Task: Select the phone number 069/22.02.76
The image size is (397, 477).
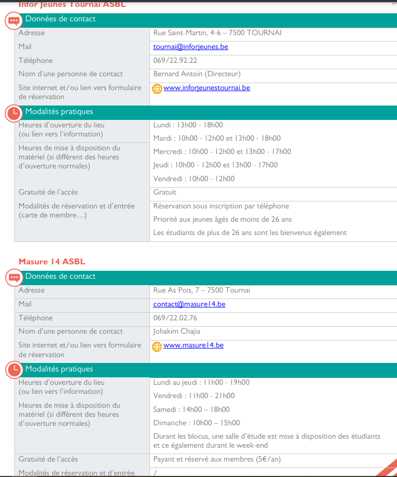Action: [x=175, y=318]
